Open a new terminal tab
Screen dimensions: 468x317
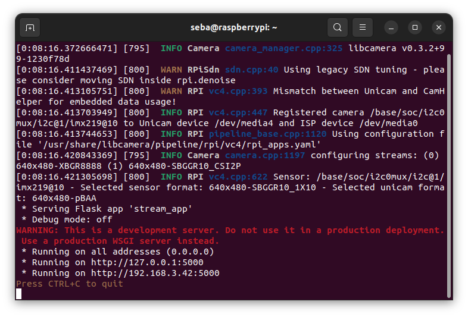click(x=30, y=27)
